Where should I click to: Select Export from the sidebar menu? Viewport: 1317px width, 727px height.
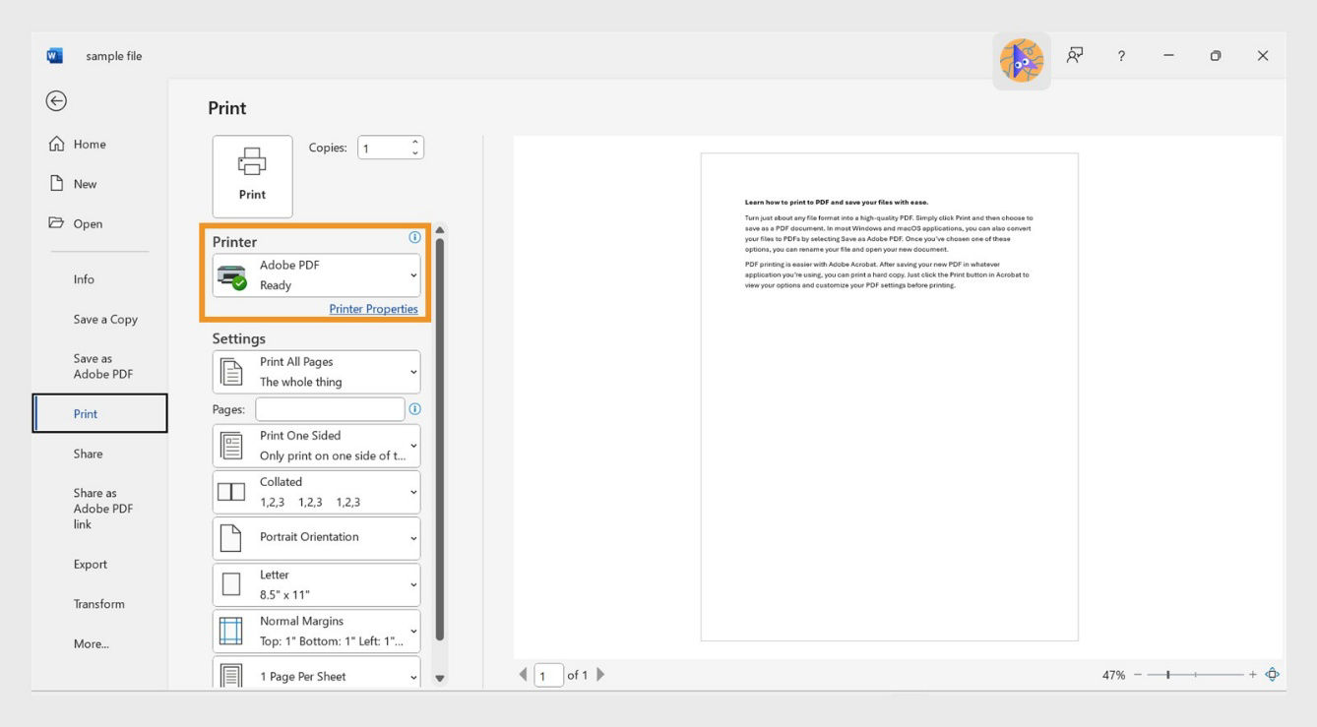click(90, 564)
